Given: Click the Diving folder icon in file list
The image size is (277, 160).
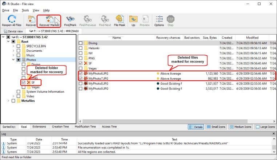Looking at the screenshot, I should click(x=86, y=43).
